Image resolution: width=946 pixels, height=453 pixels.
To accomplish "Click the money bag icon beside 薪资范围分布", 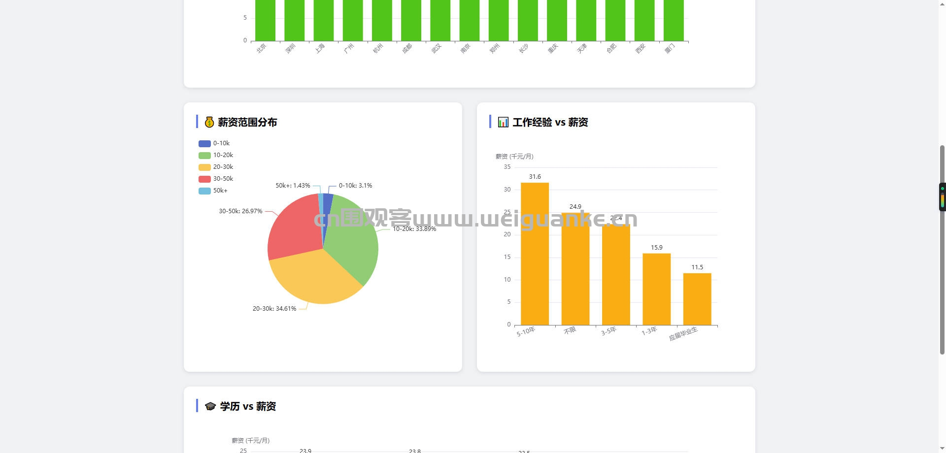I will (x=209, y=122).
